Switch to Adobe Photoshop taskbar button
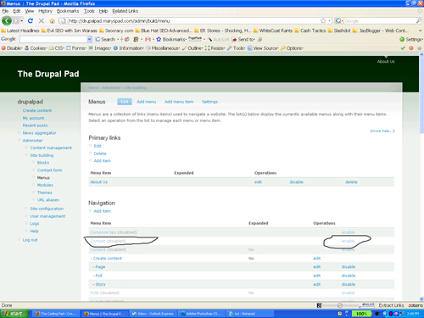 (x=203, y=314)
